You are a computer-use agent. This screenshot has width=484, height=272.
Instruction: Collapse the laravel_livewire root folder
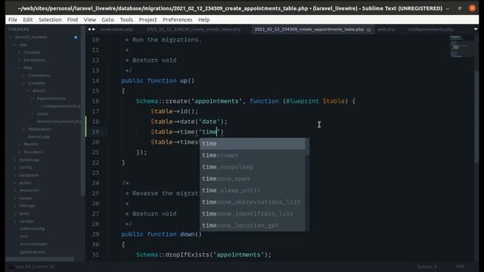click(11, 37)
